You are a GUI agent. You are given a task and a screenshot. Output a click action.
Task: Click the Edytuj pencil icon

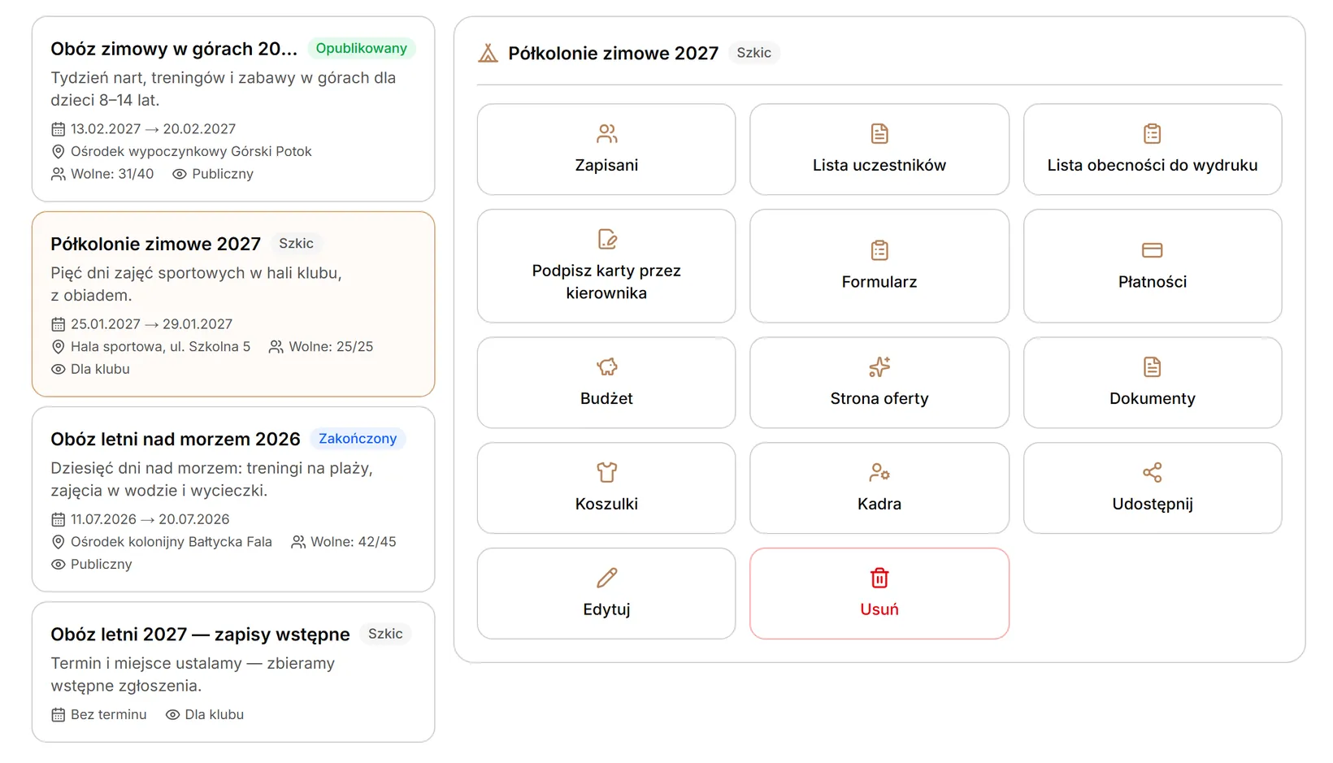pos(606,578)
